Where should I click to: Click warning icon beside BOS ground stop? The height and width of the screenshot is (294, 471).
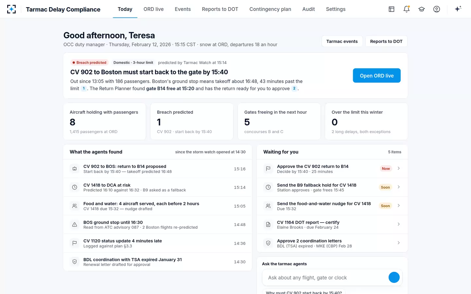click(x=75, y=225)
